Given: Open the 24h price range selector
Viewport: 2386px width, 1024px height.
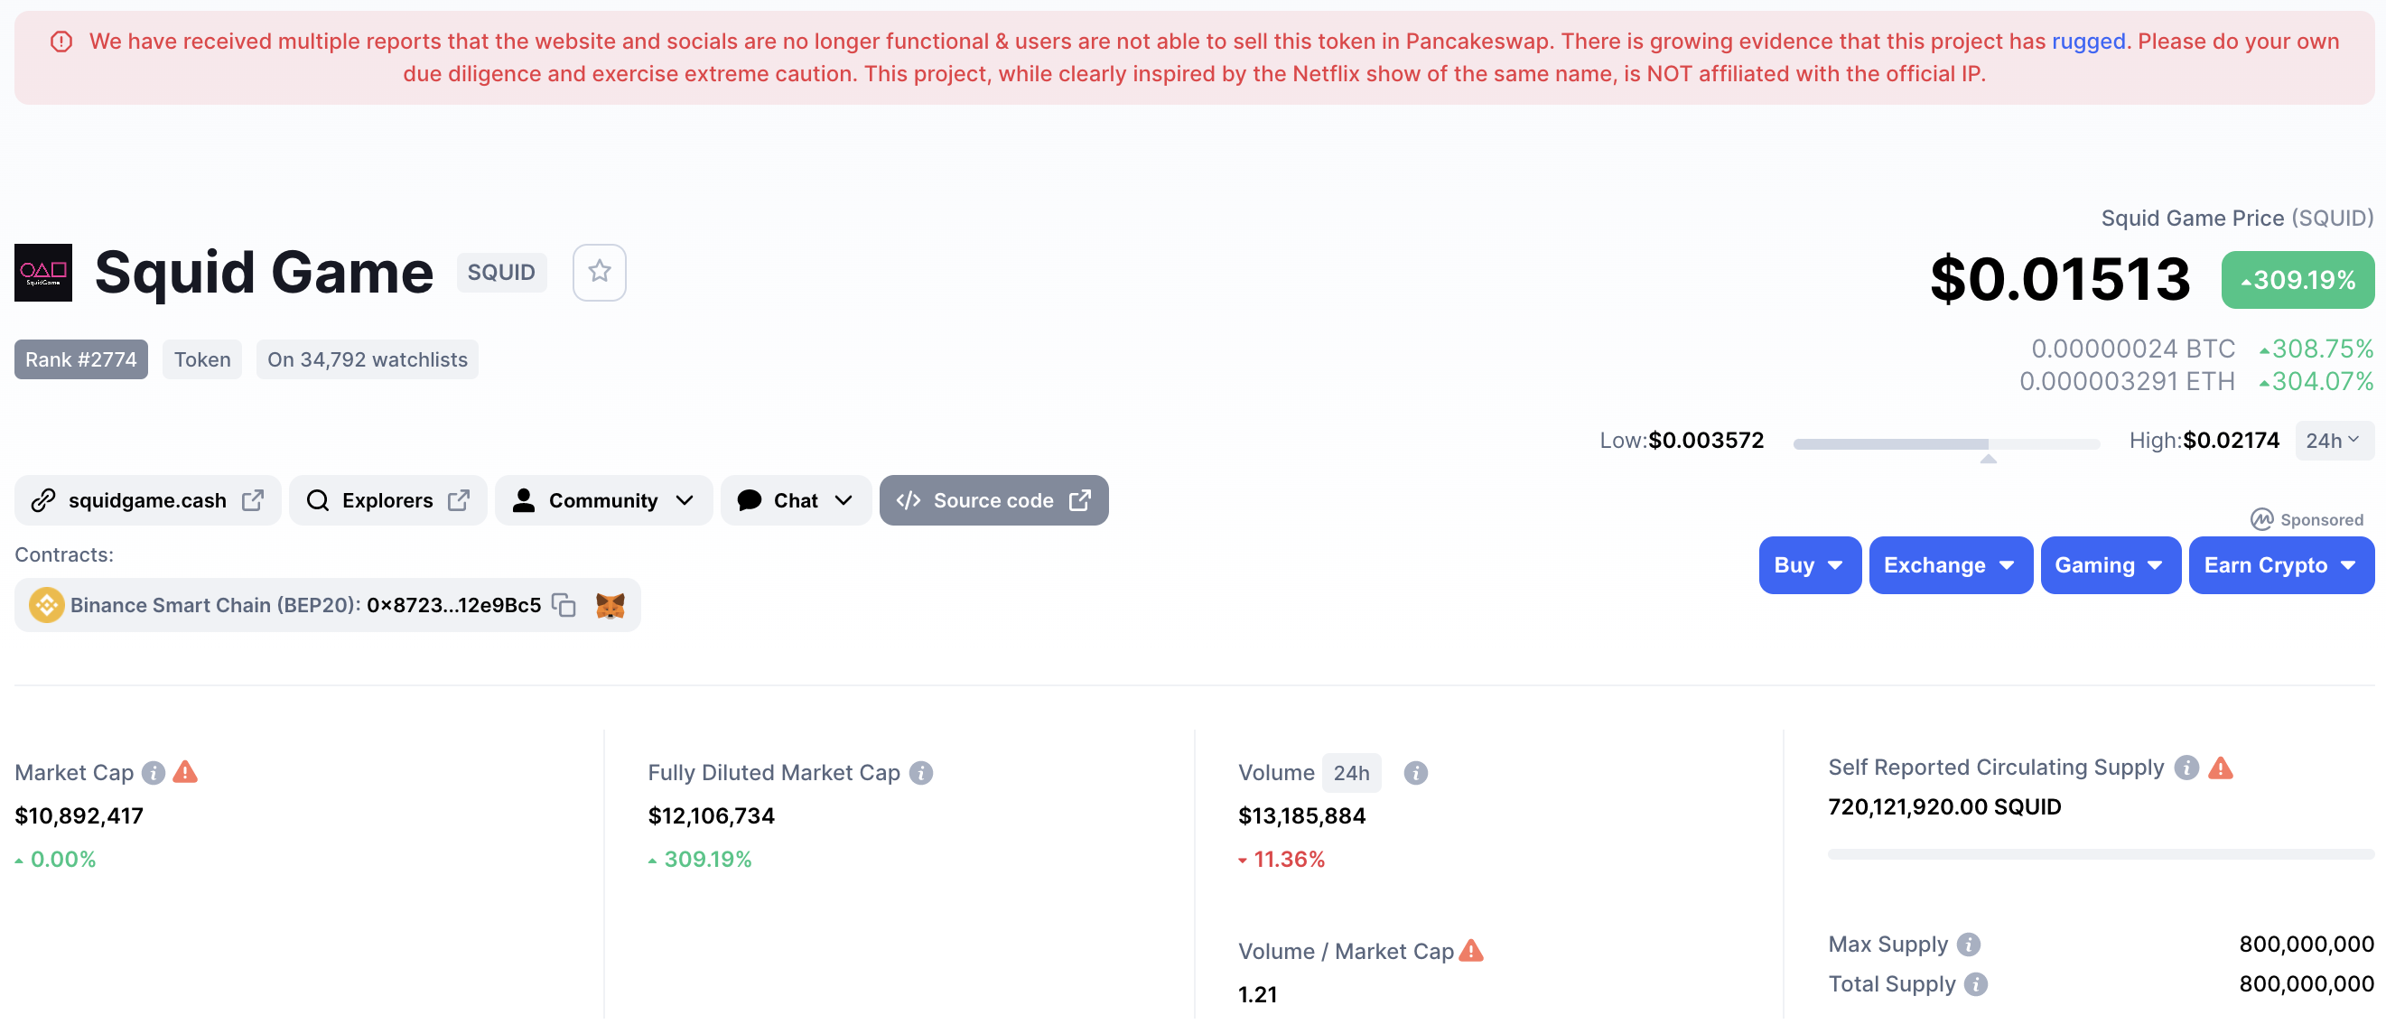Looking at the screenshot, I should click(2333, 441).
